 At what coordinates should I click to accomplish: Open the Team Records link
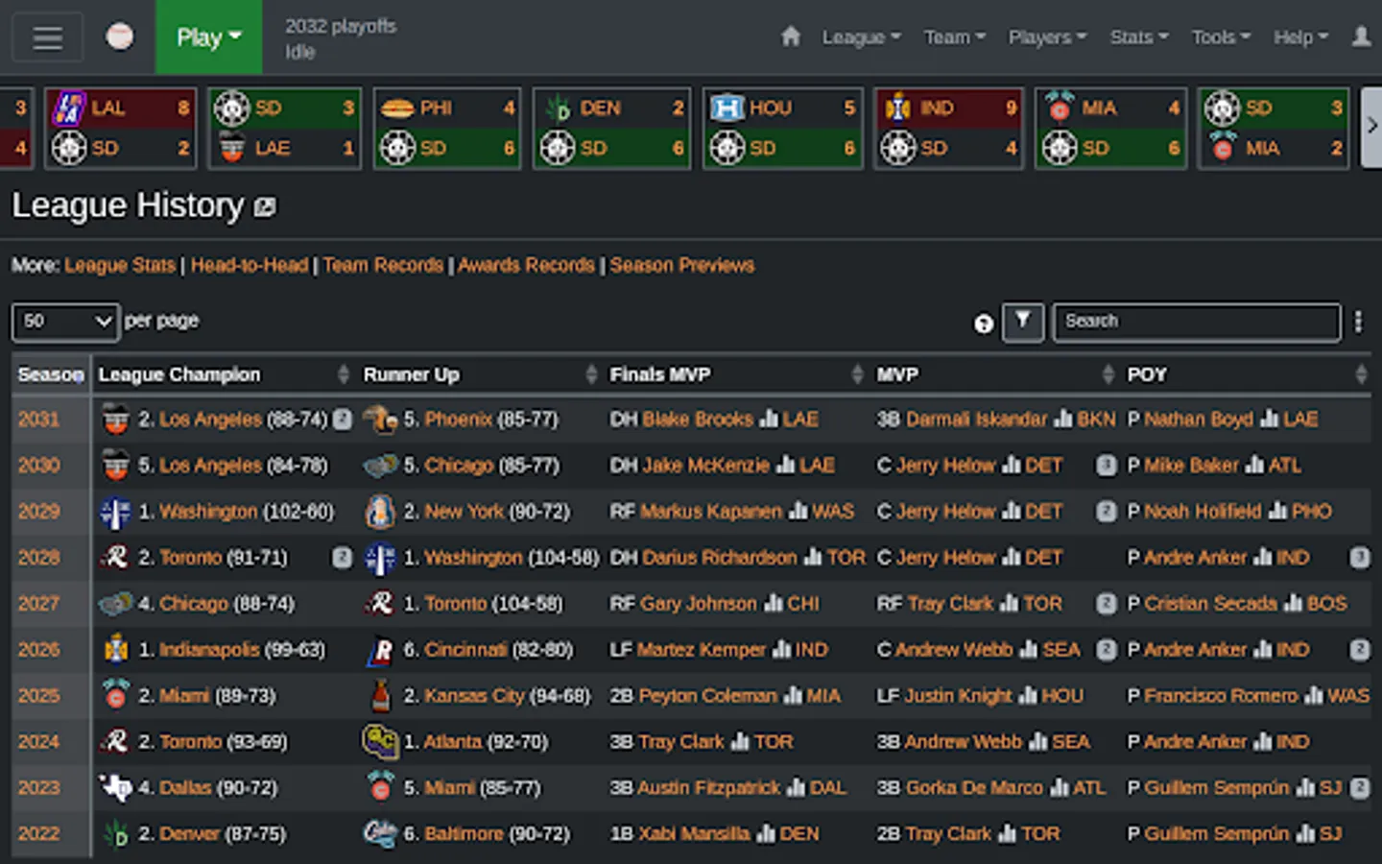tap(383, 265)
